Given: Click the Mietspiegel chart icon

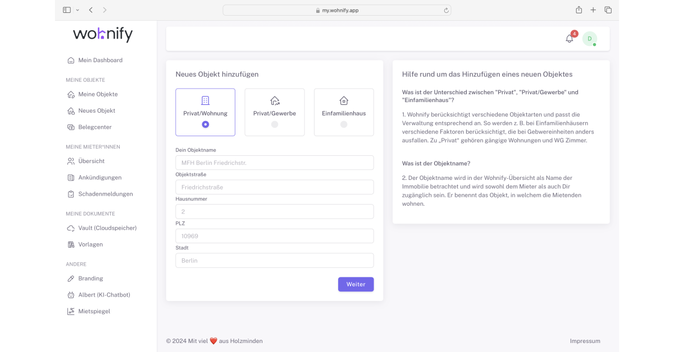Looking at the screenshot, I should click(x=71, y=311).
